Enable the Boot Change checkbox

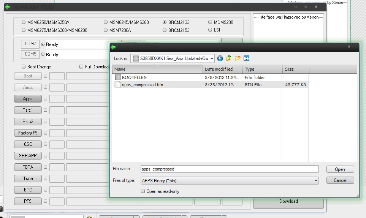[x=24, y=67]
